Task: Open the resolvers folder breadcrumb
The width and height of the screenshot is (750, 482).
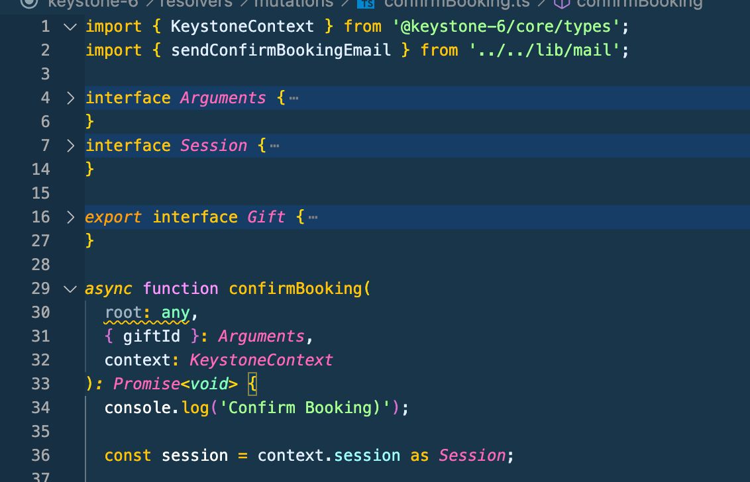Action: 196,4
